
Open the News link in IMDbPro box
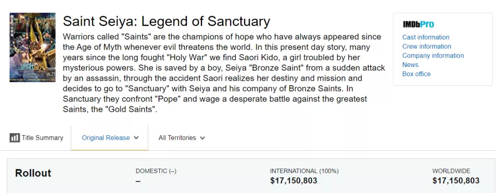[410, 65]
